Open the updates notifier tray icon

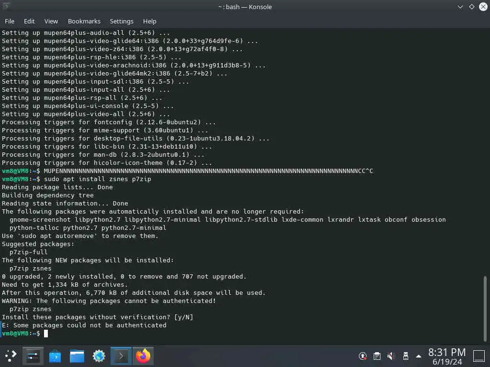(363, 356)
